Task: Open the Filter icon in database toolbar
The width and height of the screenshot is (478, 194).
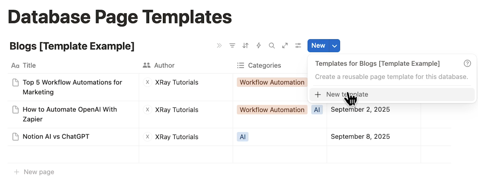Action: 232,45
